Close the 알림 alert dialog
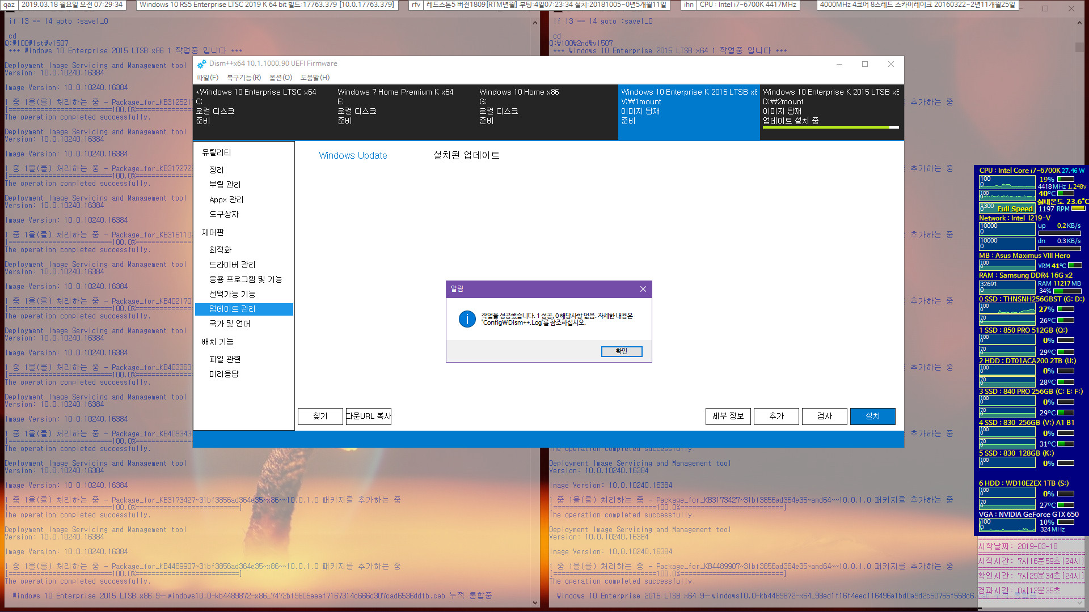1089x612 pixels. (643, 289)
